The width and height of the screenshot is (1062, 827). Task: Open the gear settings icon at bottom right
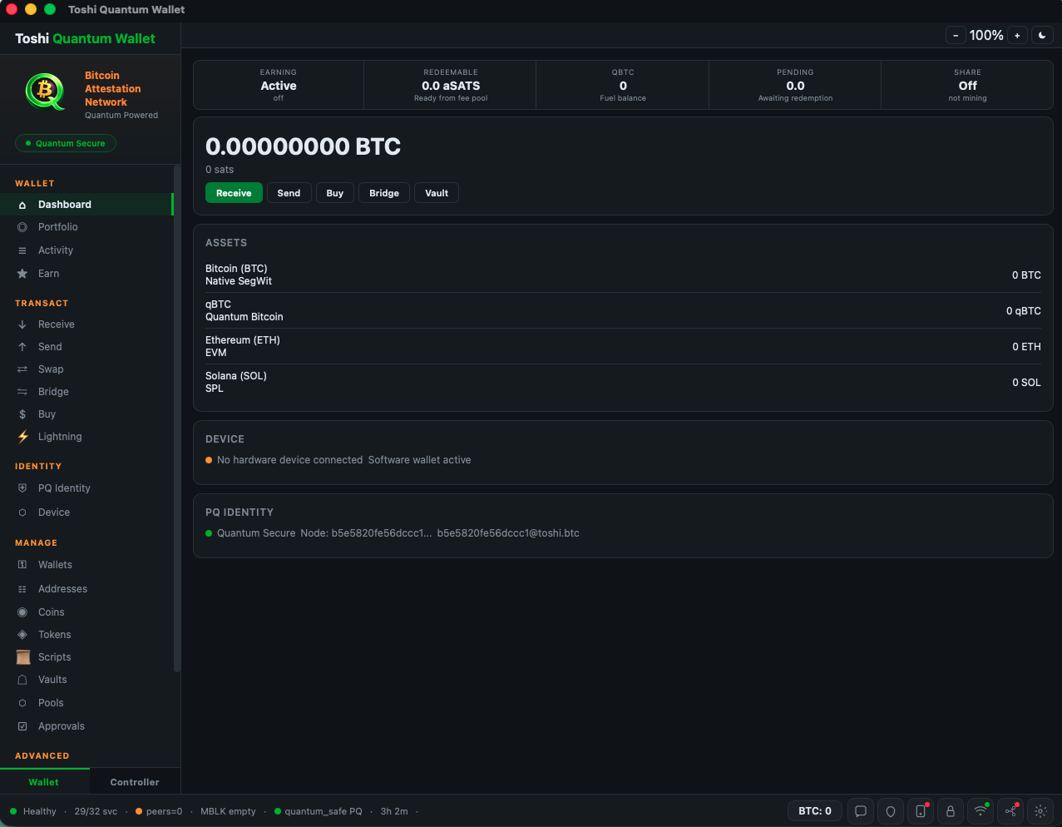pyautogui.click(x=1040, y=811)
